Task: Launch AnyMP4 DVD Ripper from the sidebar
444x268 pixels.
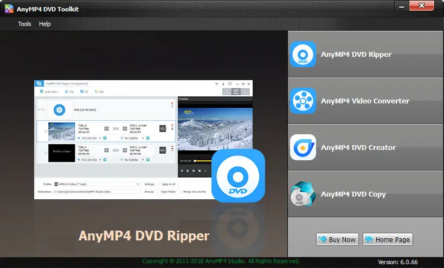Action: (365, 54)
